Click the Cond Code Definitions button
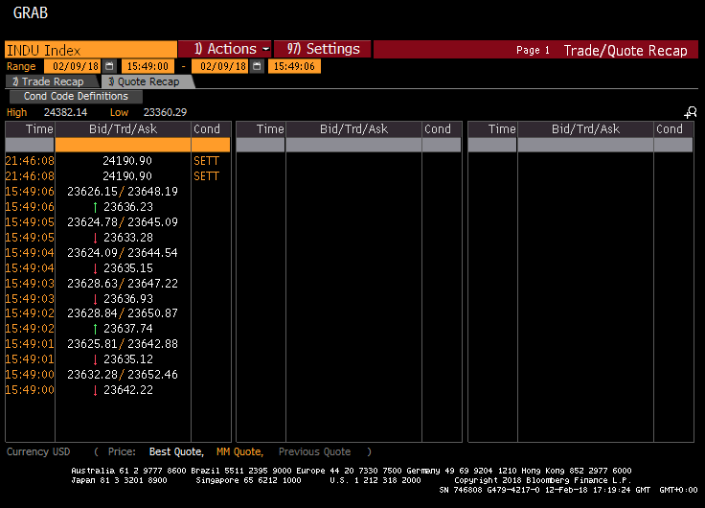705x508 pixels. (76, 96)
